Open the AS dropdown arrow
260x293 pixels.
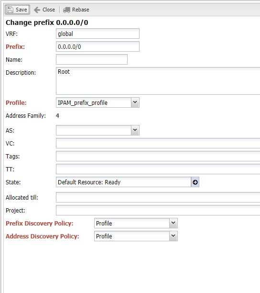point(135,130)
